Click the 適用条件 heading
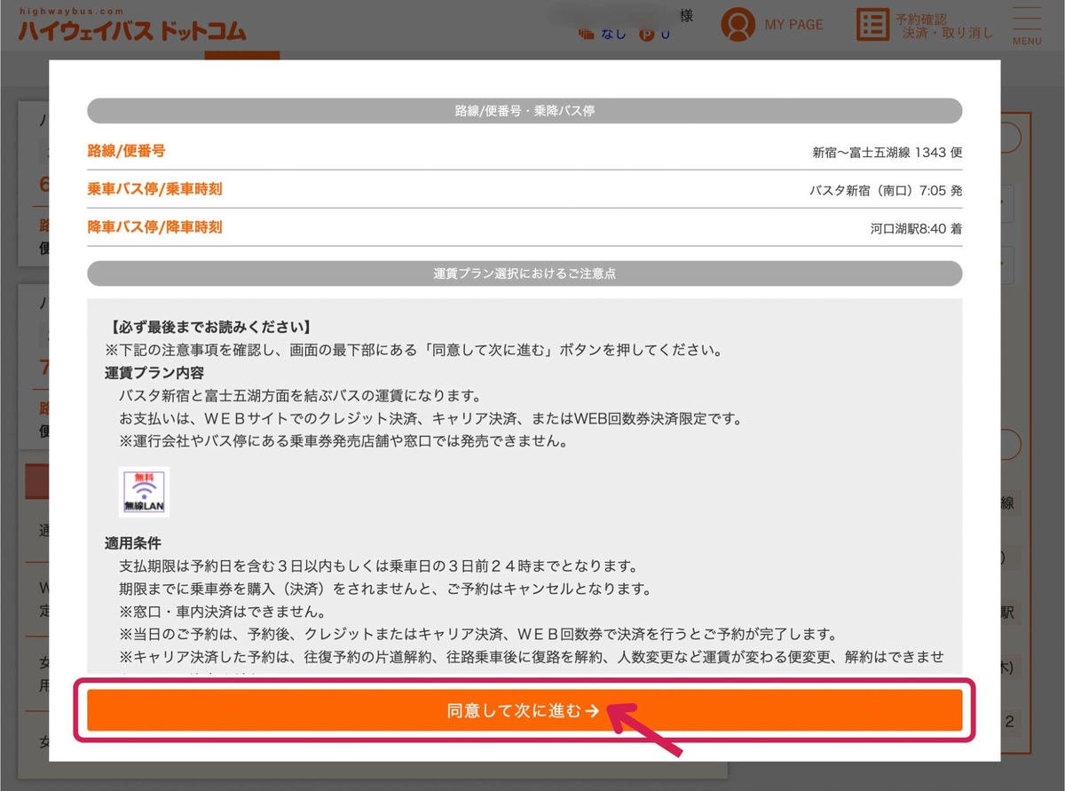The height and width of the screenshot is (791, 1065). pos(133,542)
